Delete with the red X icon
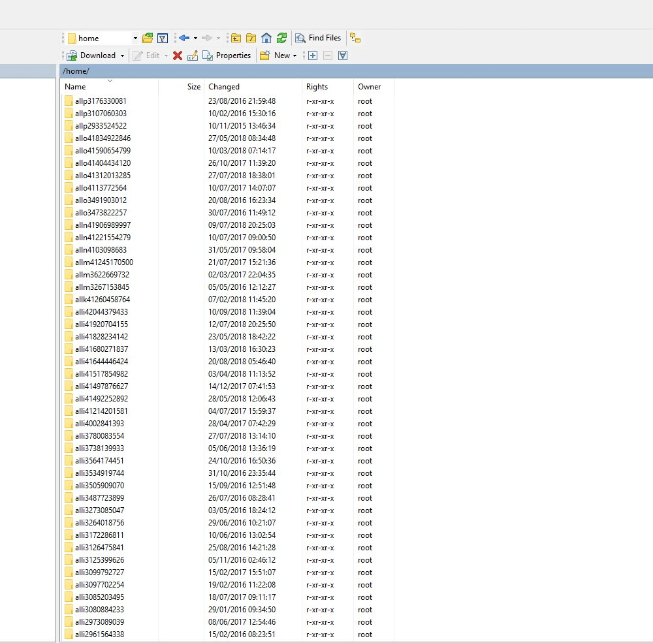The width and height of the screenshot is (653, 643). click(178, 55)
